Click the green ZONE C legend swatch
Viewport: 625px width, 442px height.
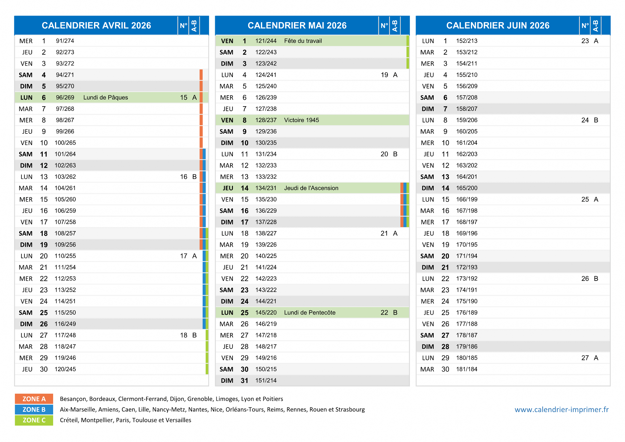(x=34, y=420)
